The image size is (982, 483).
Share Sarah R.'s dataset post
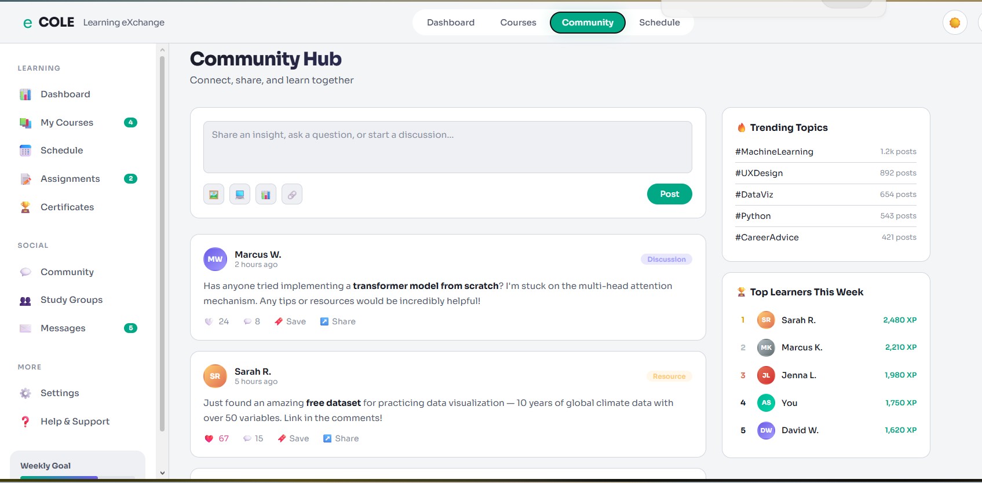pos(341,438)
